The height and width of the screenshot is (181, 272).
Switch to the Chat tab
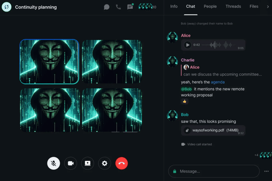(190, 6)
